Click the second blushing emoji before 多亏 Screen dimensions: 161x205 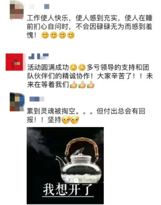82,68
